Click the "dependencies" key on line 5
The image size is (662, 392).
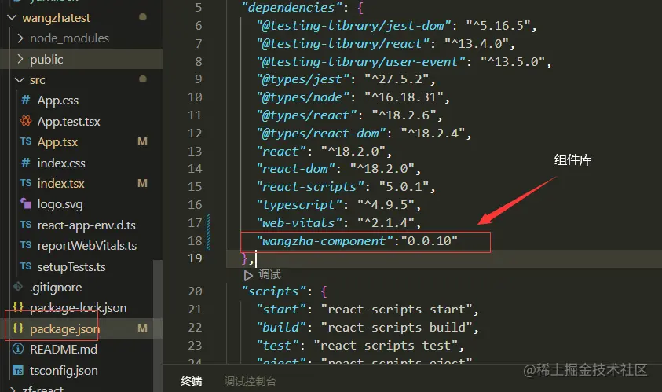coord(292,8)
